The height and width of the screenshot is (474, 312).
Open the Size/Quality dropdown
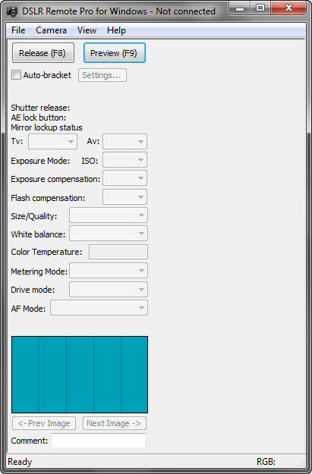point(109,215)
